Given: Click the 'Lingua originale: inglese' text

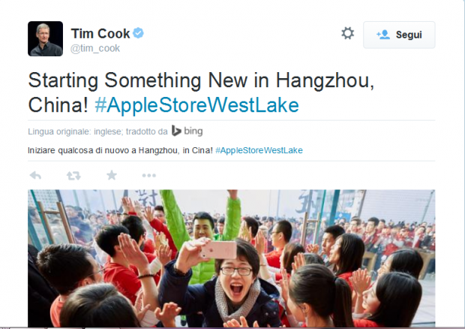Looking at the screenshot, I should click(x=75, y=131).
